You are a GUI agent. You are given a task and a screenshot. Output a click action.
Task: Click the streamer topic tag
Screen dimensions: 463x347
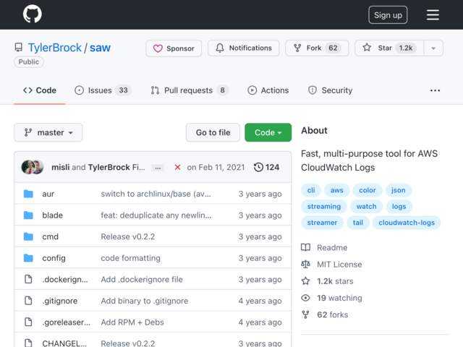click(322, 223)
